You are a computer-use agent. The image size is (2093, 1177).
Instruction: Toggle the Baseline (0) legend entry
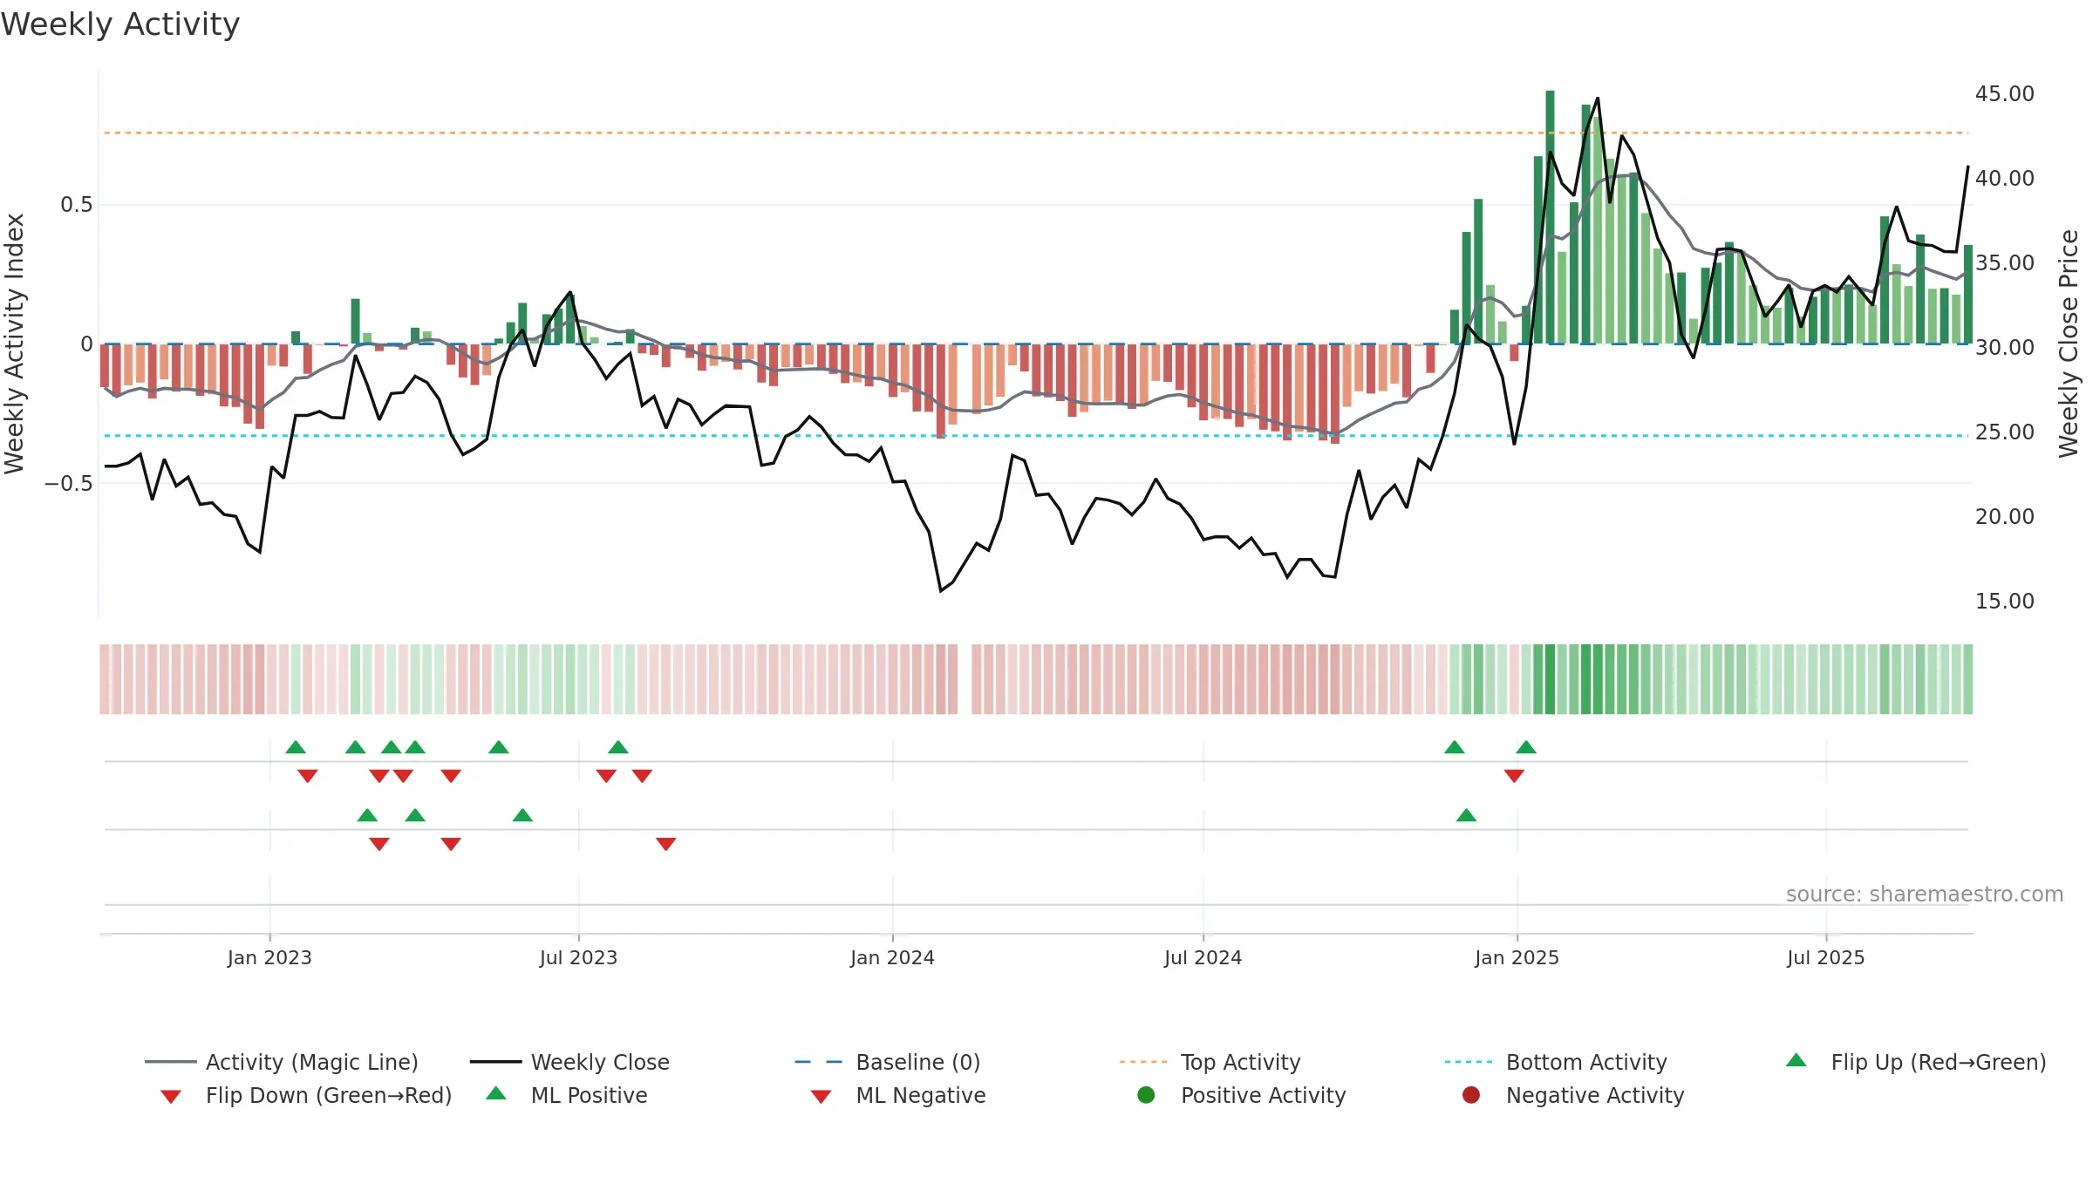click(x=888, y=1062)
